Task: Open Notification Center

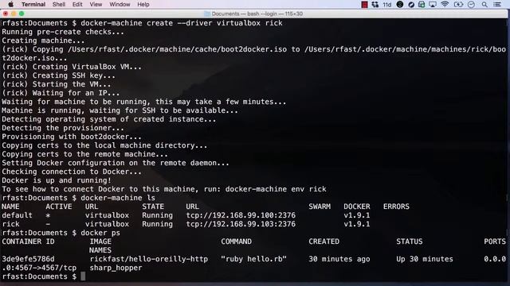Action: point(497,5)
